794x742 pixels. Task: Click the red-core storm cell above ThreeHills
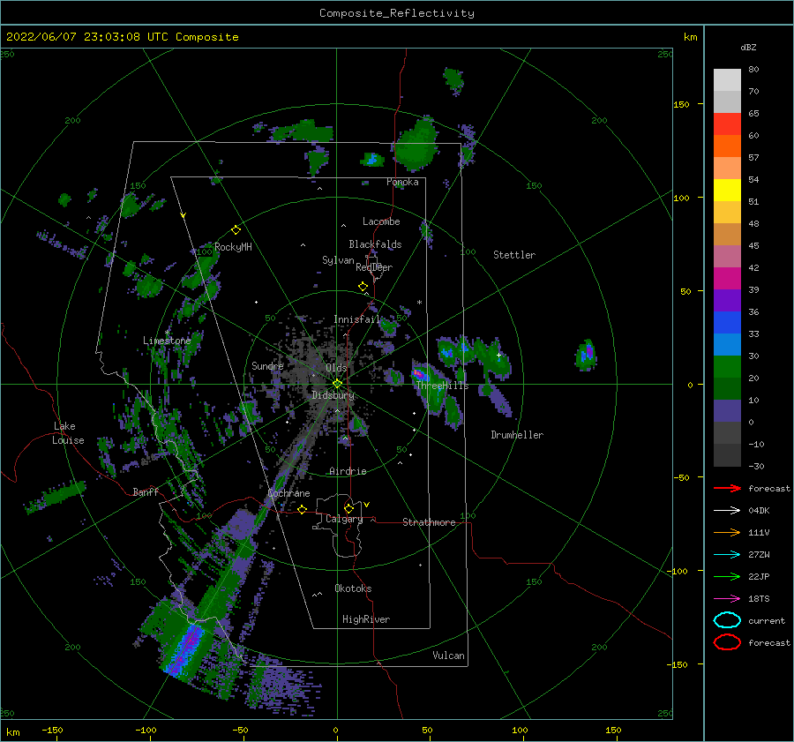[418, 374]
